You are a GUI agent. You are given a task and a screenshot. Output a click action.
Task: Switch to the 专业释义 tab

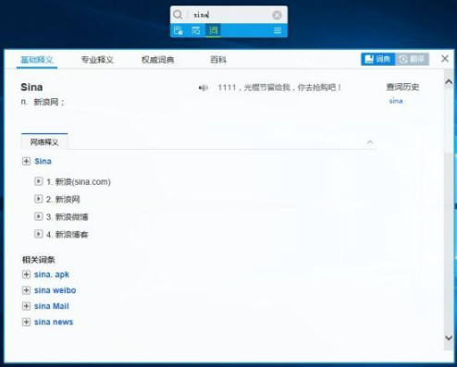pyautogui.click(x=97, y=59)
